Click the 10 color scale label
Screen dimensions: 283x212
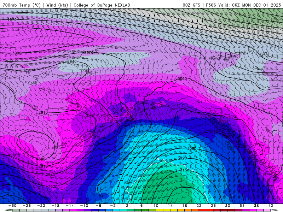[x=156, y=206]
